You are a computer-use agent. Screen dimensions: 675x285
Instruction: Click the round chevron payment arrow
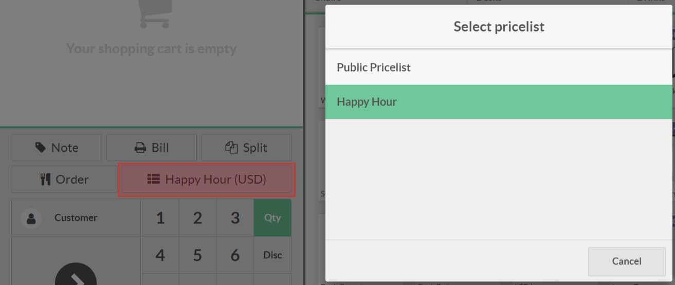pos(76,277)
